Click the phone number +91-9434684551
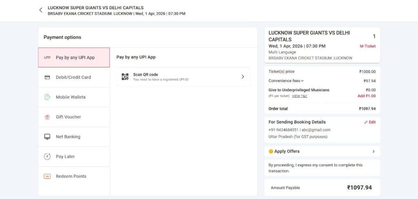Screen dimensions: 418x199 (x=283, y=130)
